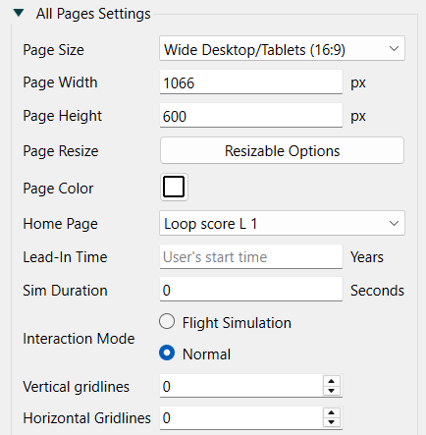426x435 pixels.
Task: Click the All Pages Settings header title
Action: tap(93, 14)
